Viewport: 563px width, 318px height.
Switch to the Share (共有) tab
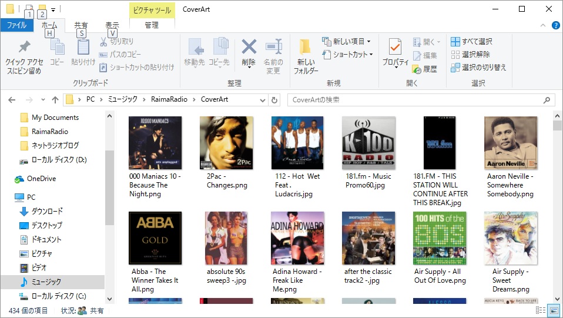[x=81, y=25]
